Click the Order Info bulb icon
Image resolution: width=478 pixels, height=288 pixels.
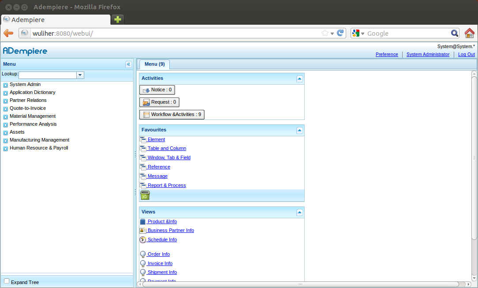[143, 254]
